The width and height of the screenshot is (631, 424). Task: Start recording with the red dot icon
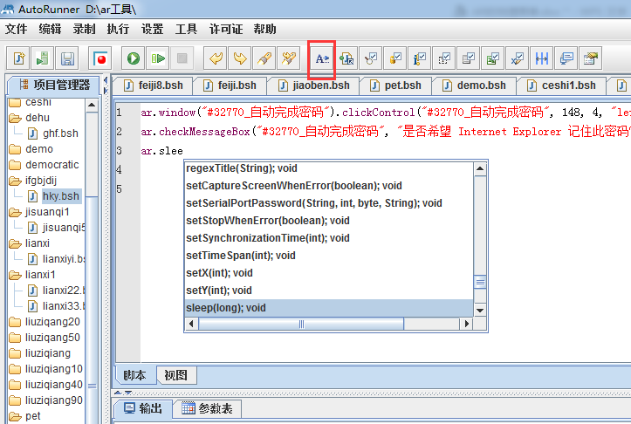99,58
